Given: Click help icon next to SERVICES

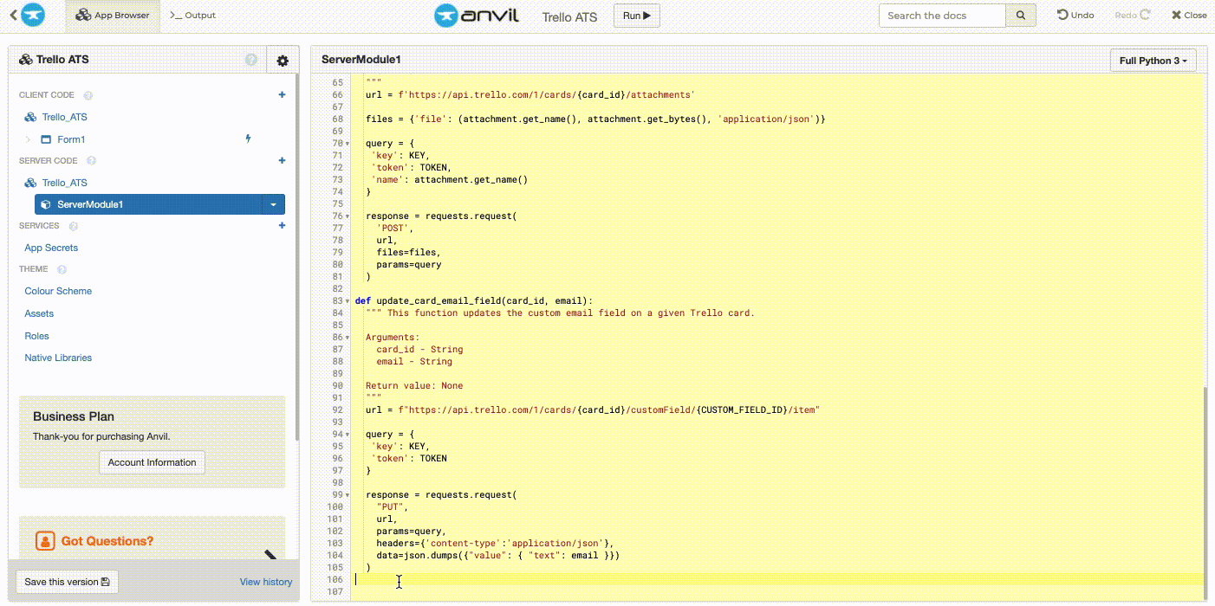Looking at the screenshot, I should pos(73,227).
